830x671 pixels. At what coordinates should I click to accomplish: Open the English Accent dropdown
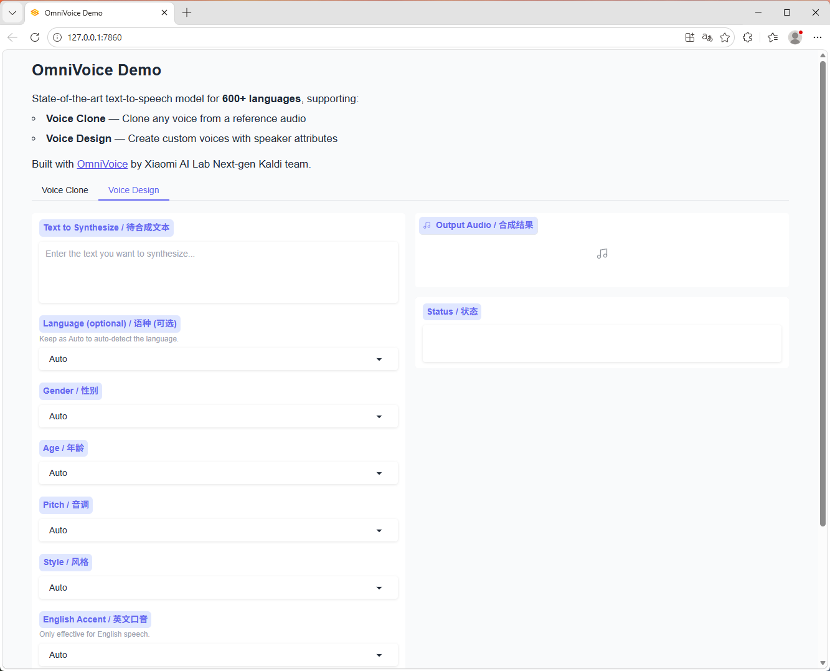coord(218,655)
